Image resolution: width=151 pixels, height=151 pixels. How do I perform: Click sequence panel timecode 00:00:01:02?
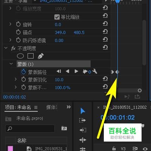[117, 117]
